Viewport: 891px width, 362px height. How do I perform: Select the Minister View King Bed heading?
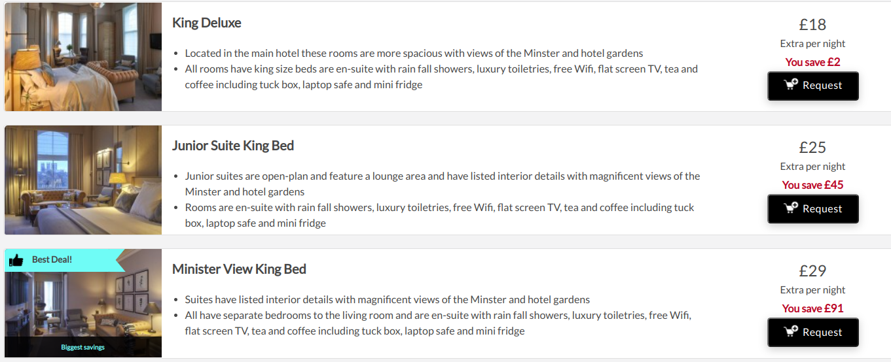pos(239,269)
